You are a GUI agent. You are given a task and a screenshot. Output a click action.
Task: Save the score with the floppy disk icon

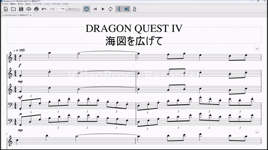tap(21, 9)
